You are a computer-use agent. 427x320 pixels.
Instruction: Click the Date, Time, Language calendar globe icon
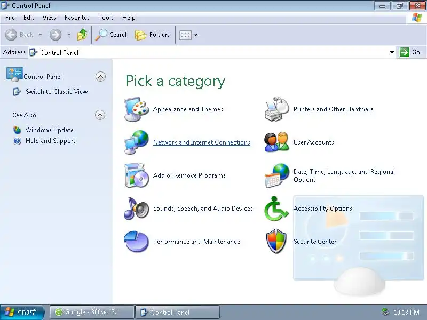276,175
